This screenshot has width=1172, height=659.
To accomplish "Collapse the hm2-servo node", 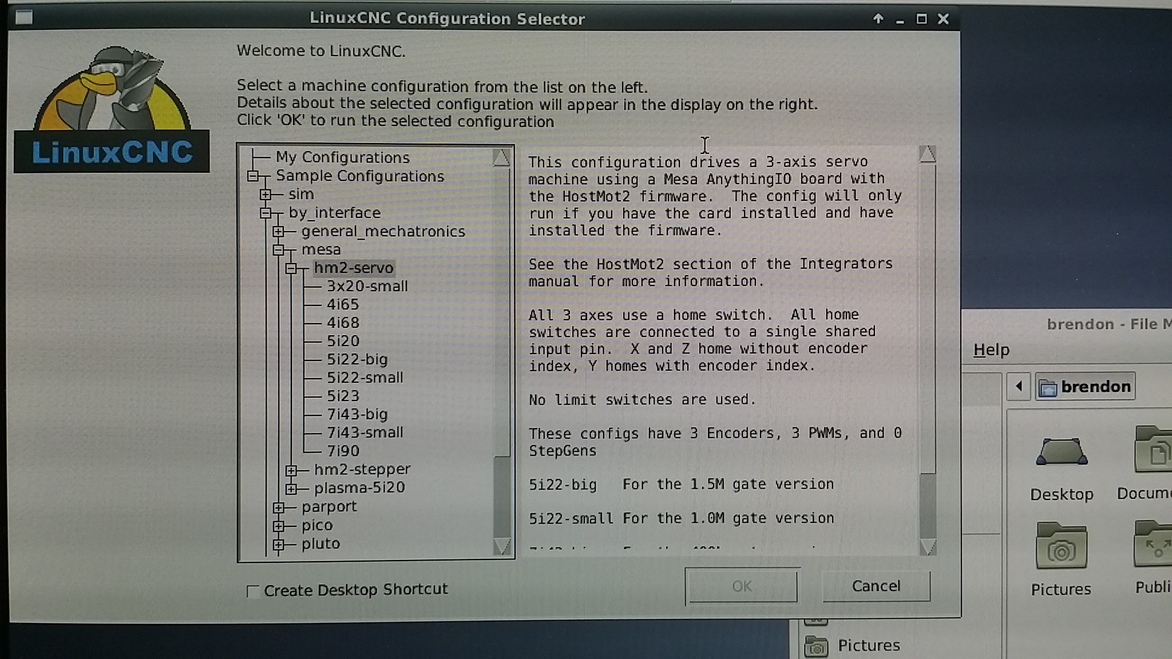I will point(291,268).
